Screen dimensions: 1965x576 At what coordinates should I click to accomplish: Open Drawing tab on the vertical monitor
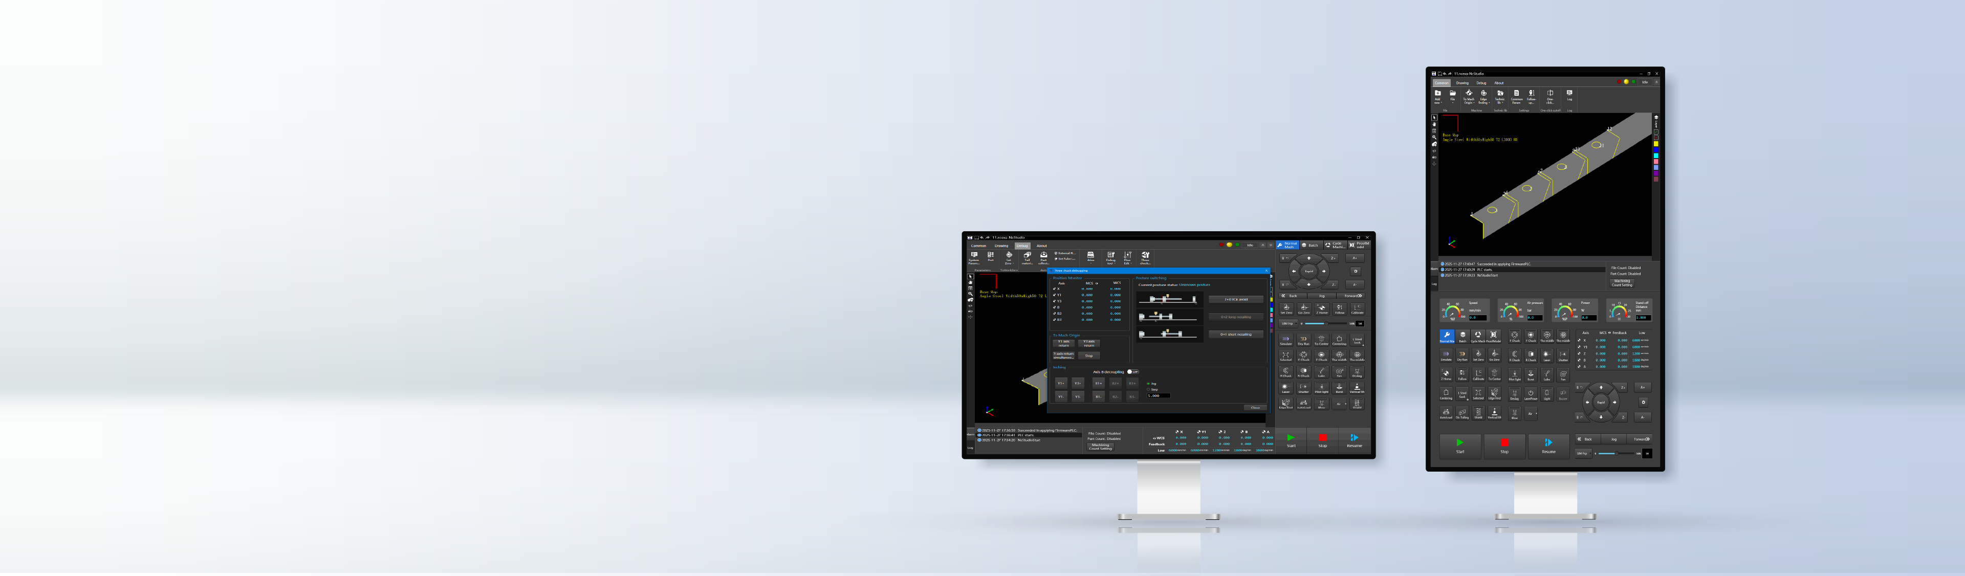click(1462, 83)
